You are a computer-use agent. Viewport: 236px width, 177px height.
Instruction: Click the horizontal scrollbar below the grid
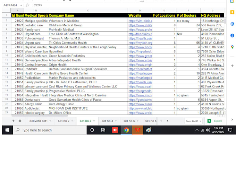click(40, 116)
